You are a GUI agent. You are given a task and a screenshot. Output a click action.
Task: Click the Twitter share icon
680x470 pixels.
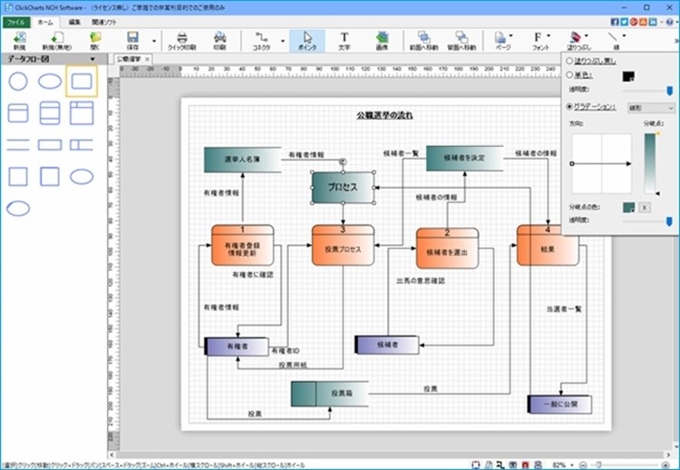coord(624,22)
